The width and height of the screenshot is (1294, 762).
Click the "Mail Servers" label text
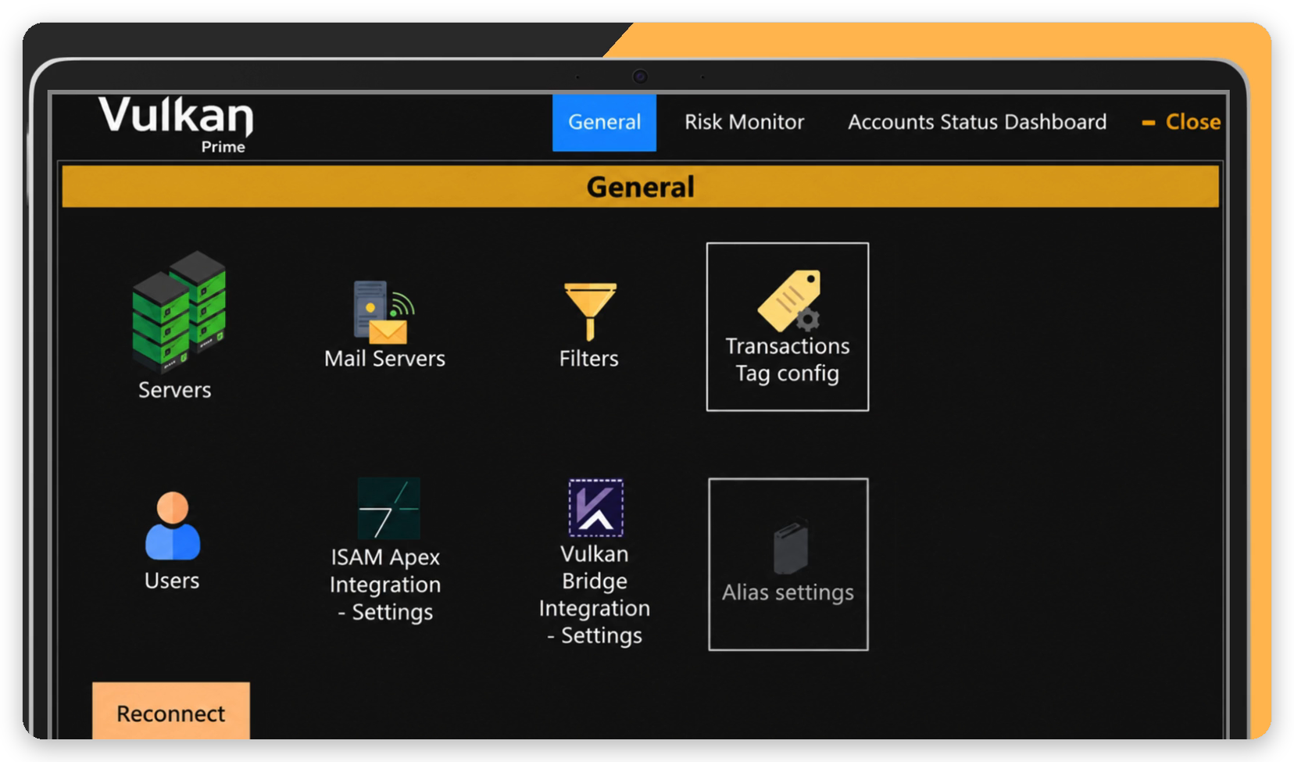[x=384, y=359]
